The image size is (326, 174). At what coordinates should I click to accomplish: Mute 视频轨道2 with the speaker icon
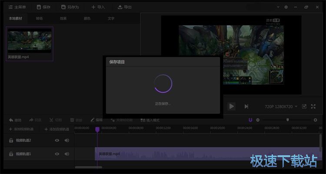(67, 141)
